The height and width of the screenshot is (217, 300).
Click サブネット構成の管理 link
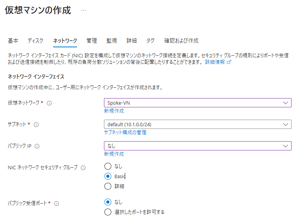pyautogui.click(x=125, y=132)
